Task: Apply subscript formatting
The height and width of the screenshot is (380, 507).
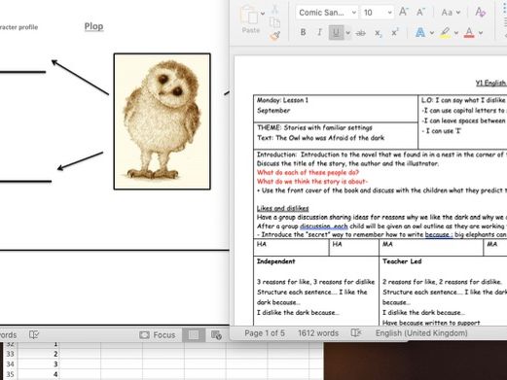Action: click(378, 33)
